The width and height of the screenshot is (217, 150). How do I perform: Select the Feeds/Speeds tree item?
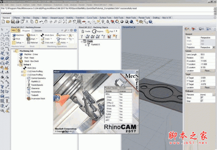[37, 85]
